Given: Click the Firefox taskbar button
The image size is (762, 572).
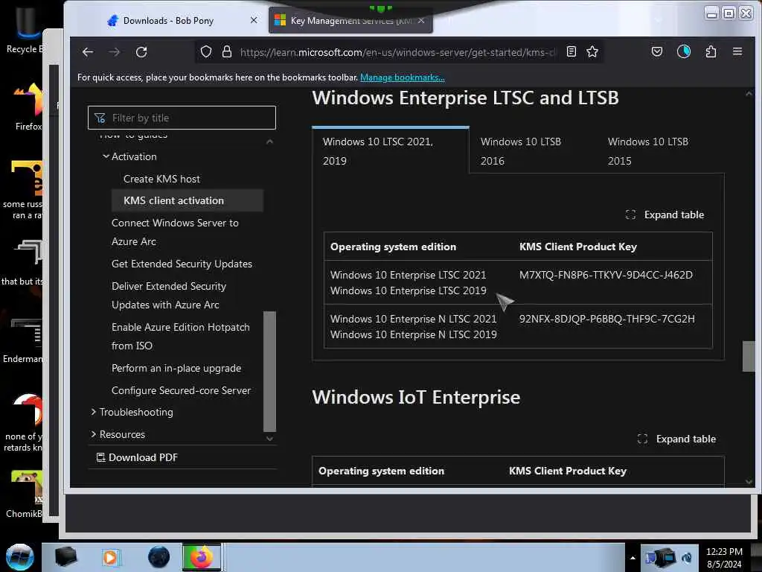Looking at the screenshot, I should [x=202, y=557].
